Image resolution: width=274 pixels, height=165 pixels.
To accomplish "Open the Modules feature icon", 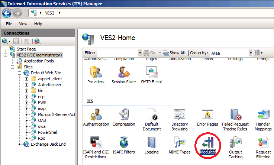I will (207, 146).
